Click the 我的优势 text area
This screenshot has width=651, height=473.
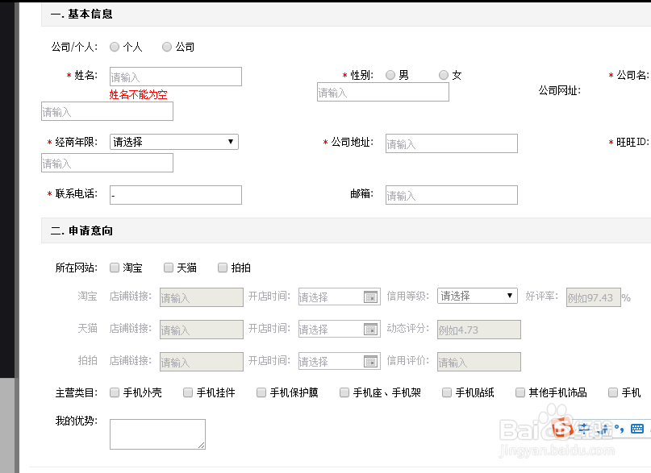pos(158,434)
